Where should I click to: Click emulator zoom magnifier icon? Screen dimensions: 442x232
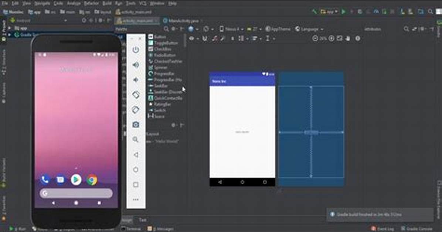point(136,140)
